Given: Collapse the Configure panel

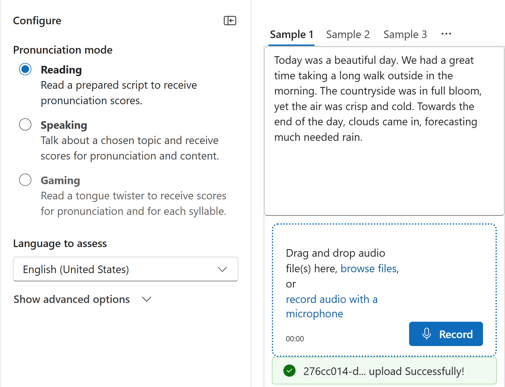Looking at the screenshot, I should pyautogui.click(x=230, y=20).
